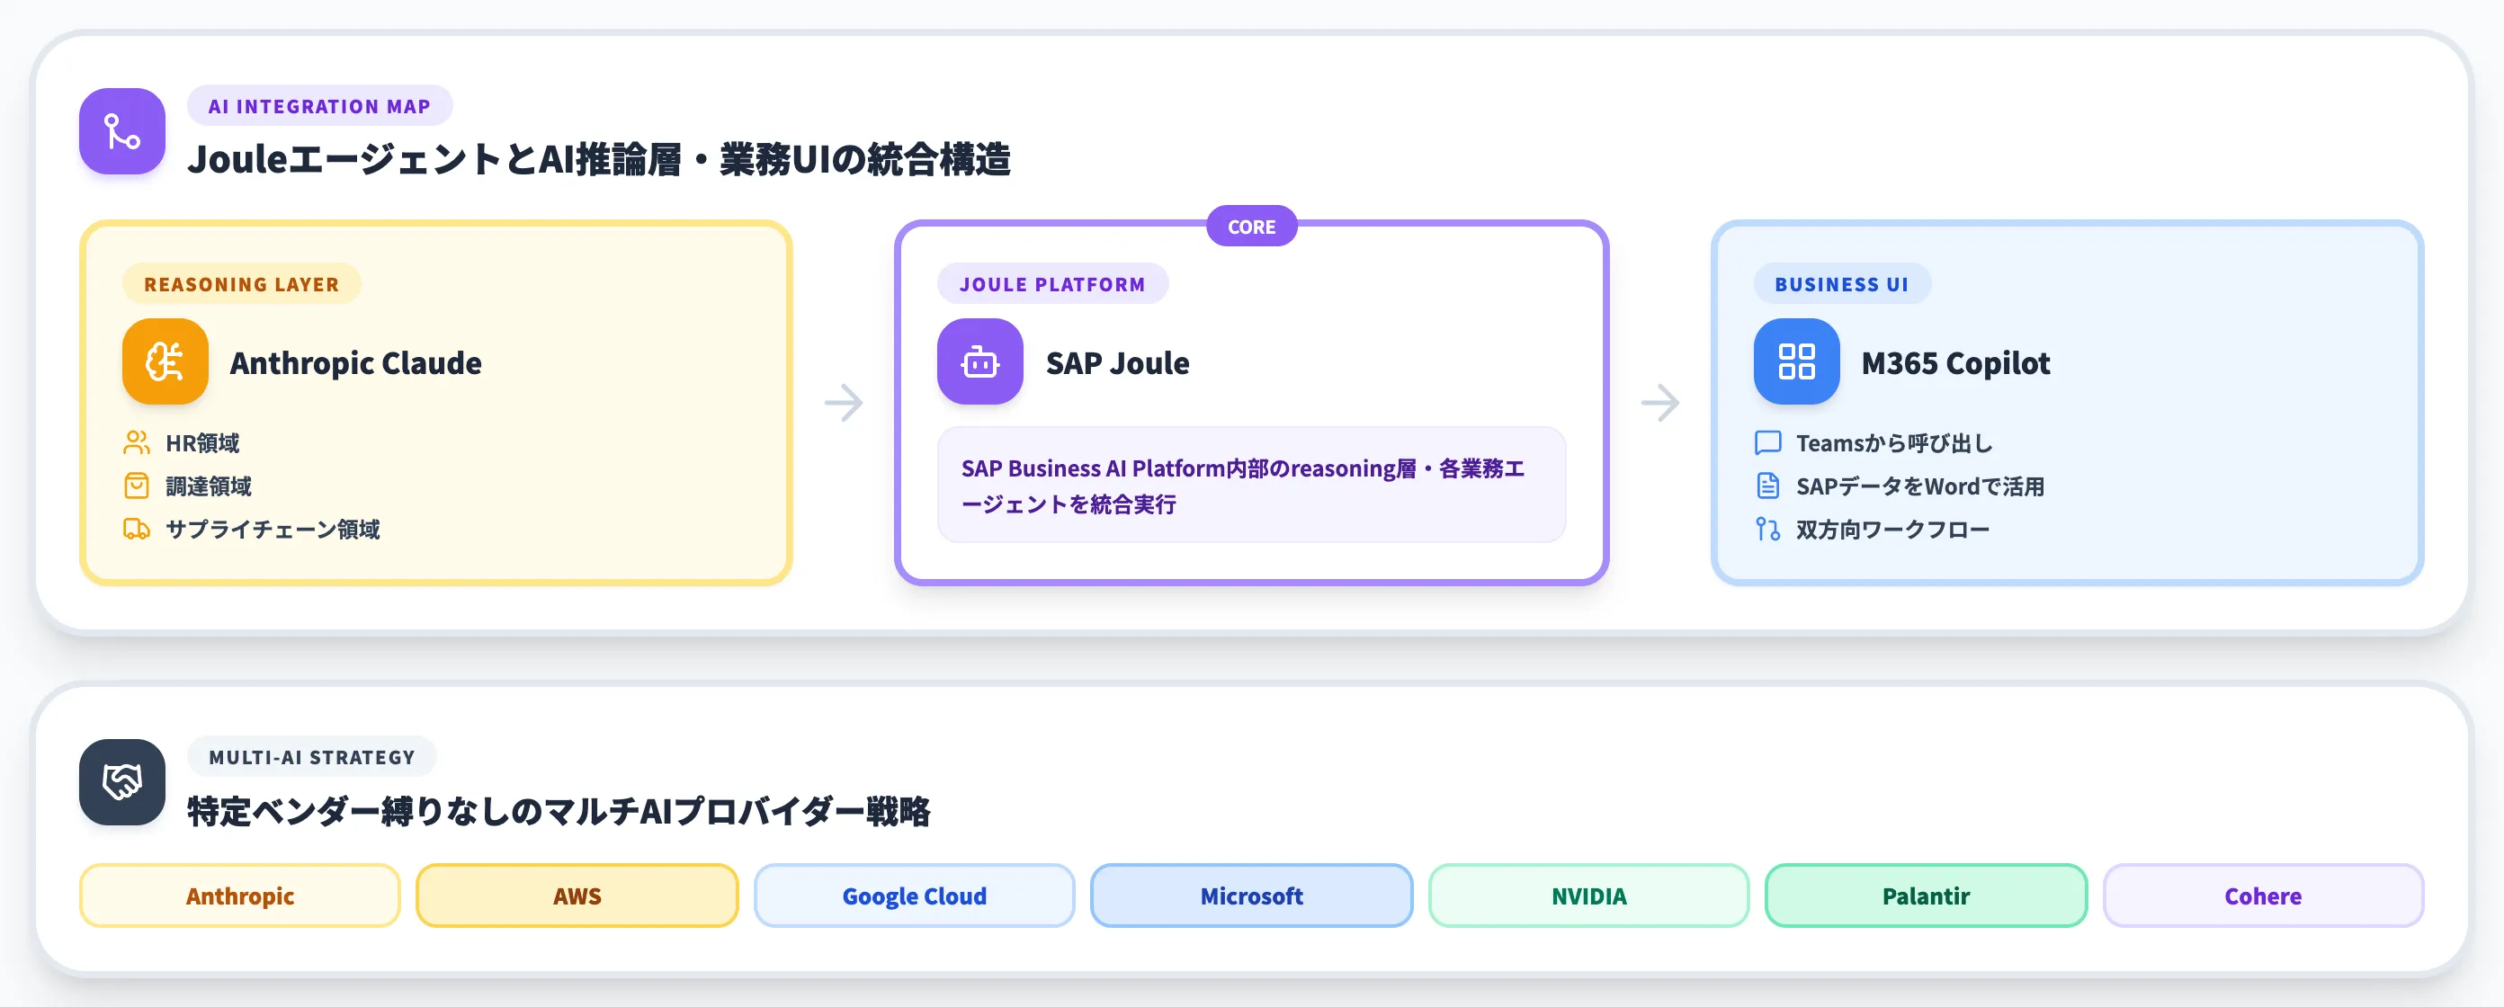2504x1007 pixels.
Task: Click the REASONING LAYER tag
Action: point(242,284)
